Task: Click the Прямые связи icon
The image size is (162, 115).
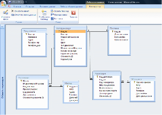Action: 52,15
